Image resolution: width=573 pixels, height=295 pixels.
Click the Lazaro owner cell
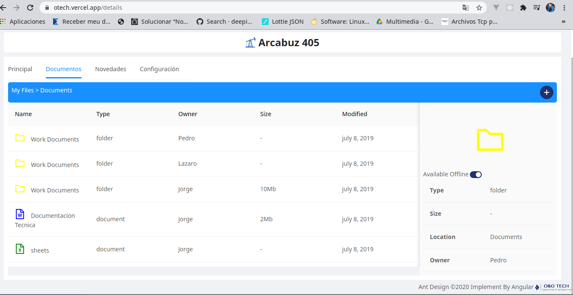188,164
